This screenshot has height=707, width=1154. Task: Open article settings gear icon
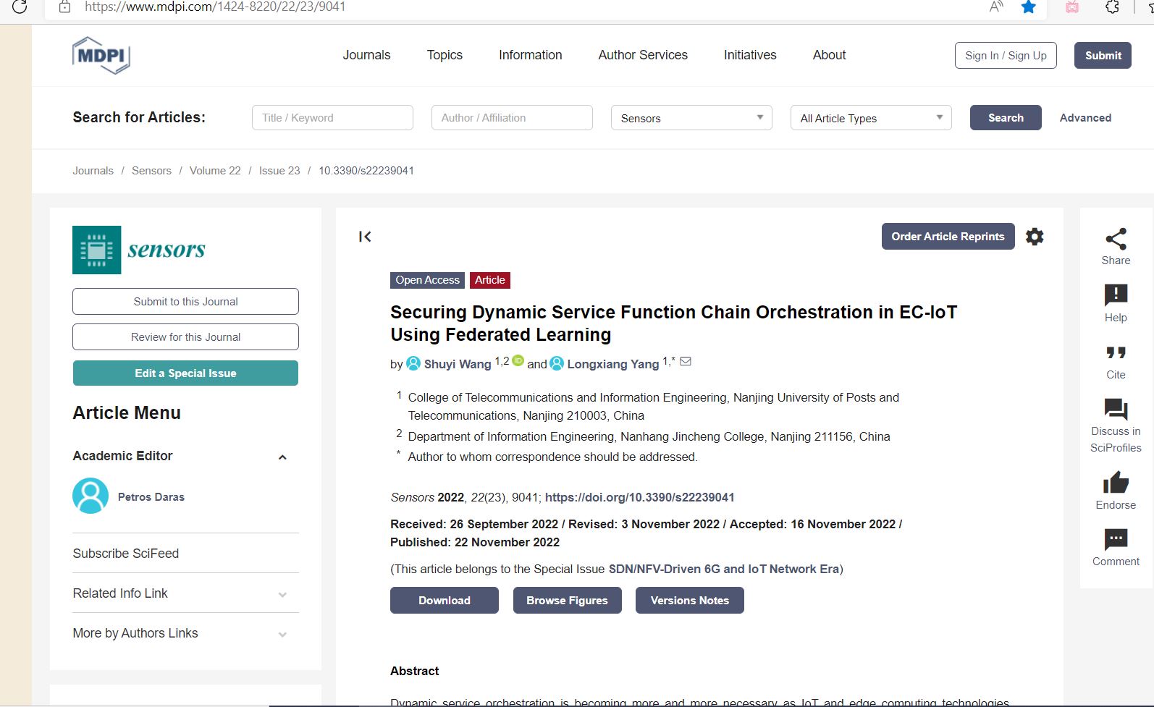[x=1035, y=237]
